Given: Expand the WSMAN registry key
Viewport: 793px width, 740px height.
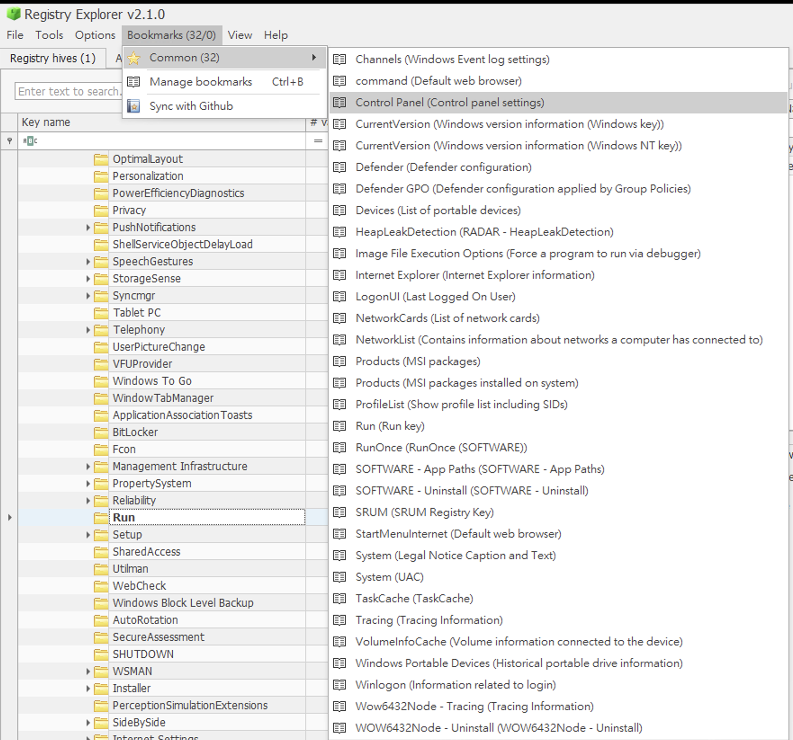Looking at the screenshot, I should point(88,672).
